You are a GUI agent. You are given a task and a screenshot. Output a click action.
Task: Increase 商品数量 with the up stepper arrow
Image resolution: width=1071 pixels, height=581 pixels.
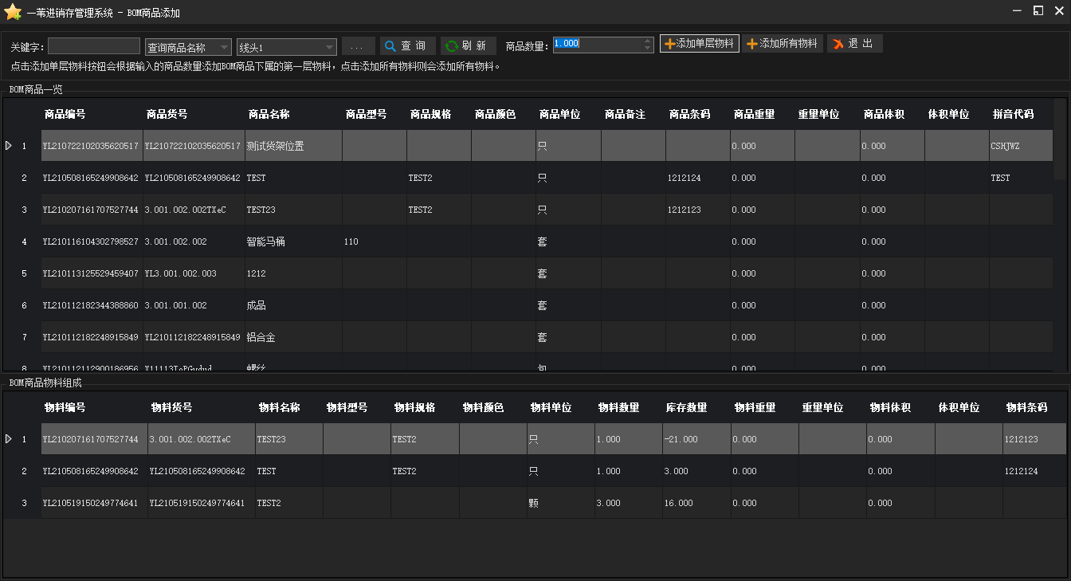point(648,41)
